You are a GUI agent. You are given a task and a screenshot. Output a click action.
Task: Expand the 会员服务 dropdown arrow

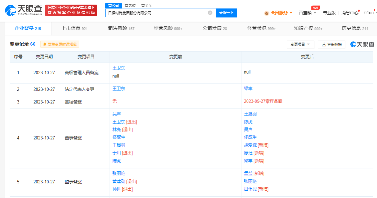click(291, 13)
